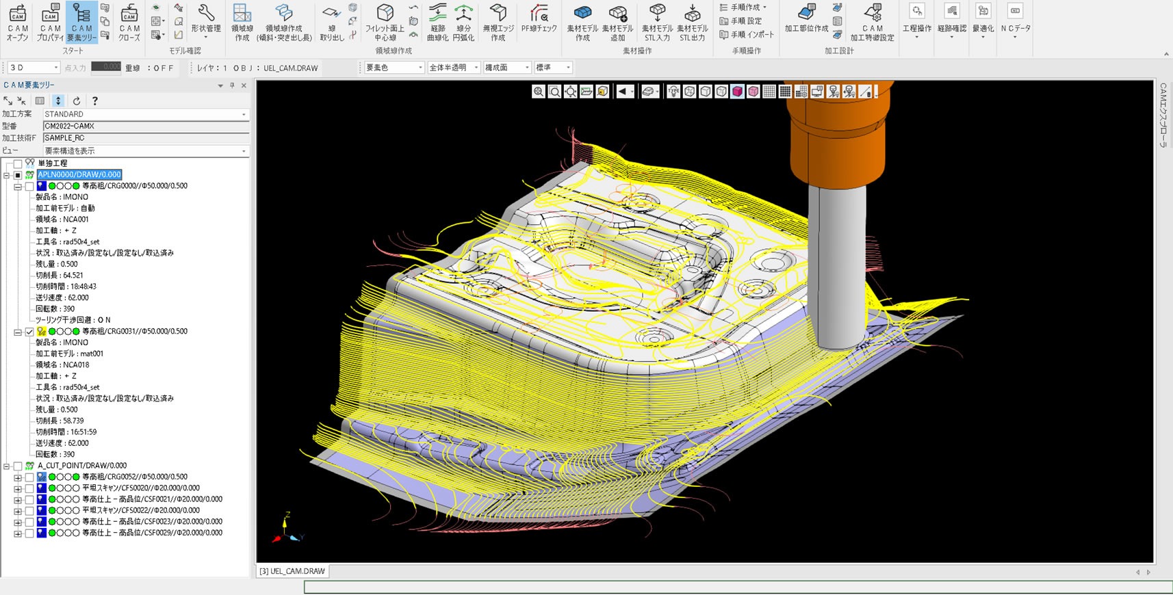Open the 加工方案 STANDARD dropdown
1173x595 pixels.
(x=146, y=114)
